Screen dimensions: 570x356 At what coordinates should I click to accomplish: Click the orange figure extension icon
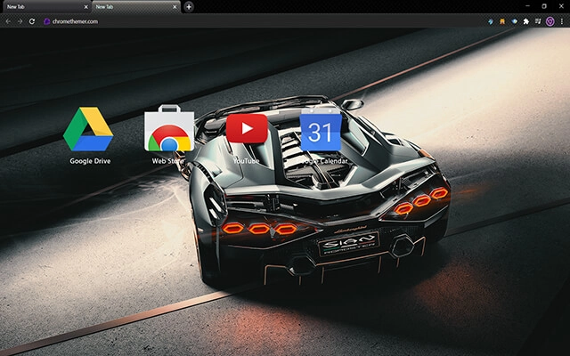pyautogui.click(x=502, y=21)
